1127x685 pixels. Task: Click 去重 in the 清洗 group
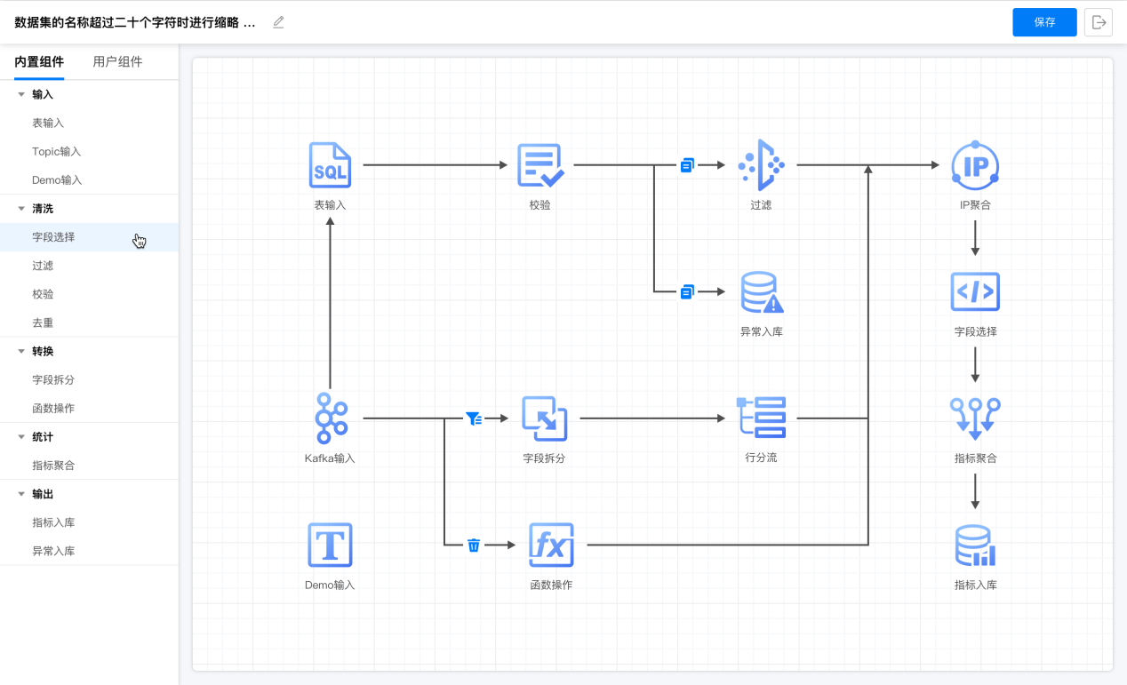[x=43, y=323]
